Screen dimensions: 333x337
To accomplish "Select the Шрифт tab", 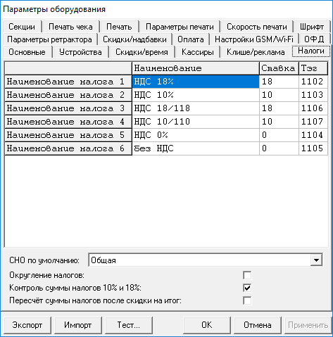I will [312, 27].
